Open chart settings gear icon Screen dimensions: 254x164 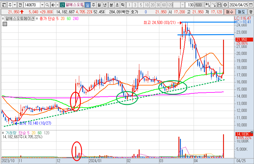(225, 5)
